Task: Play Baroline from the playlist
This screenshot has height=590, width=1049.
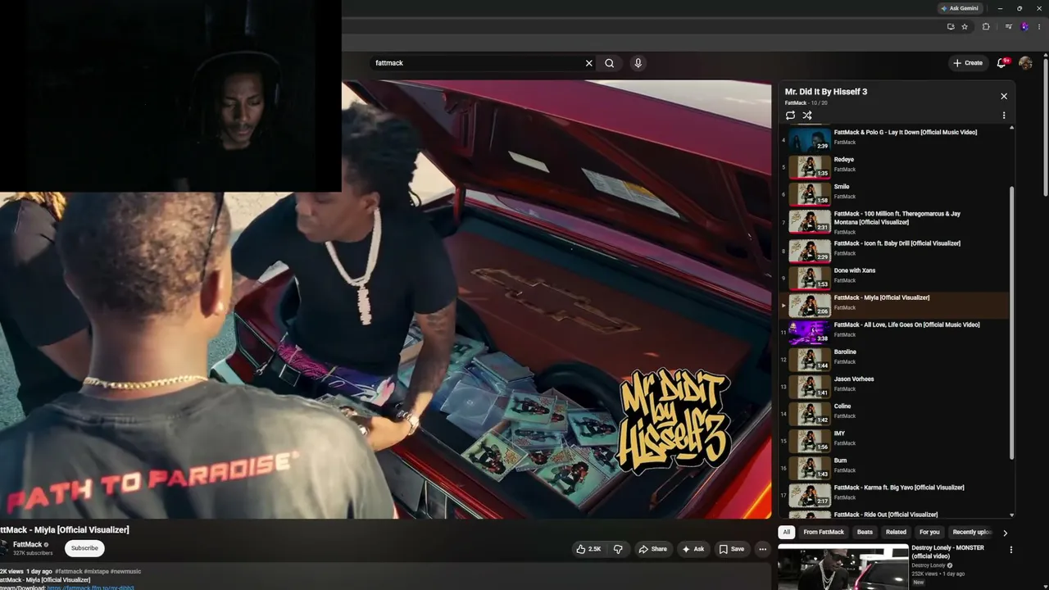Action: coord(894,359)
